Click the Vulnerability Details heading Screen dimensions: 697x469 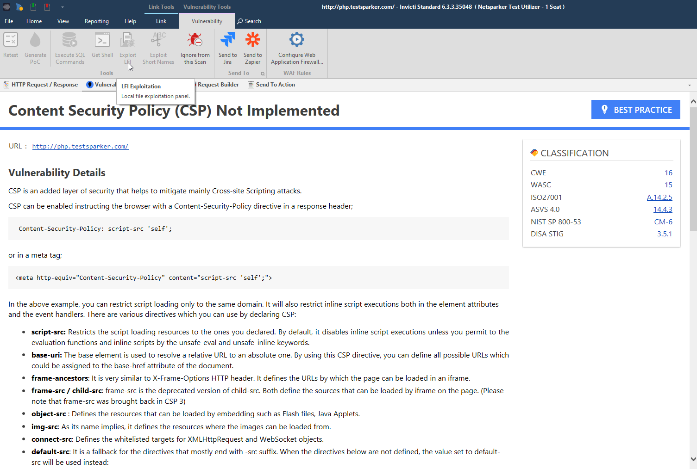pos(57,173)
